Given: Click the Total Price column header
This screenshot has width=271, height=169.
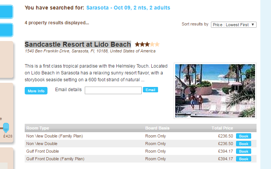Looking at the screenshot, I should tap(222, 128).
